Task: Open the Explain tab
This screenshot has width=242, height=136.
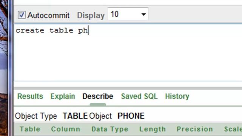Action: [x=63, y=97]
